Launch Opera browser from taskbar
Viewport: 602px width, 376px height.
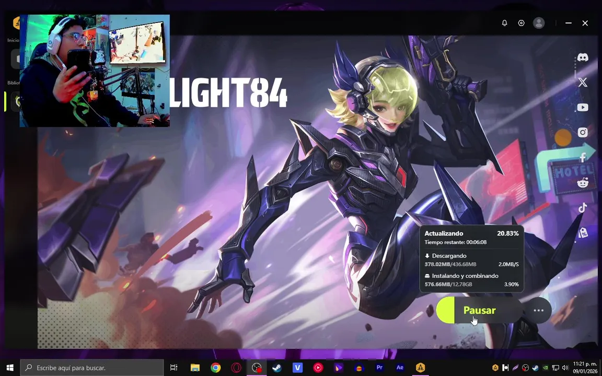coord(236,368)
